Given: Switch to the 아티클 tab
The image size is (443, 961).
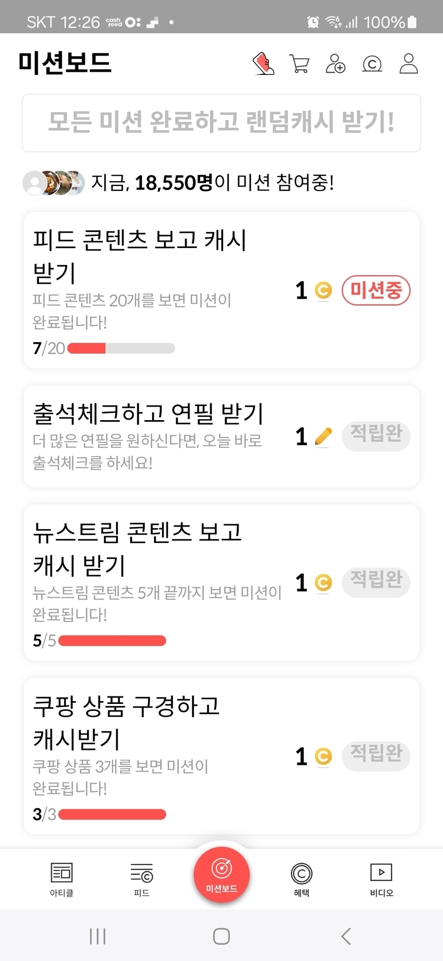Looking at the screenshot, I should pos(61,878).
